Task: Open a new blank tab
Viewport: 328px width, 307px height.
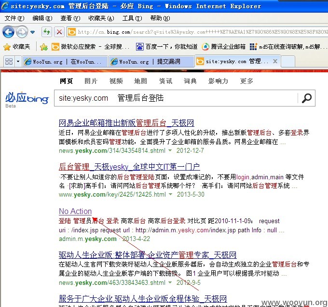Action: [x=288, y=61]
